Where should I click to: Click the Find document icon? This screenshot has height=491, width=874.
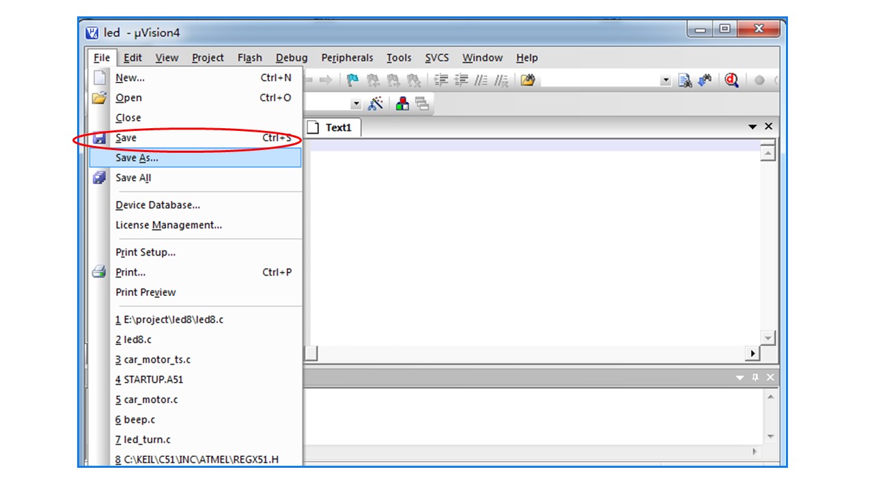tap(685, 80)
